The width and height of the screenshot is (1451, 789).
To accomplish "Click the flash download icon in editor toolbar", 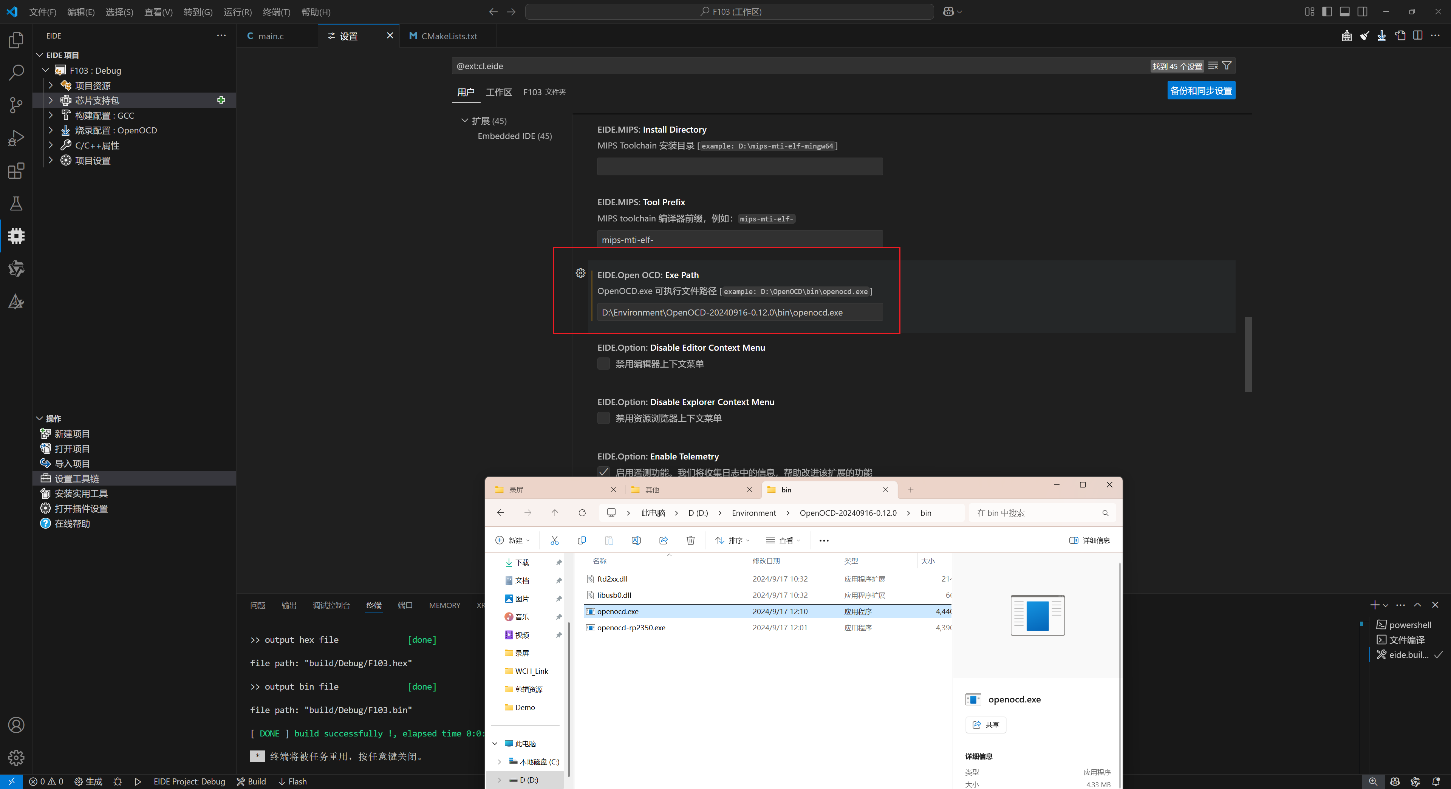I will tap(1382, 36).
